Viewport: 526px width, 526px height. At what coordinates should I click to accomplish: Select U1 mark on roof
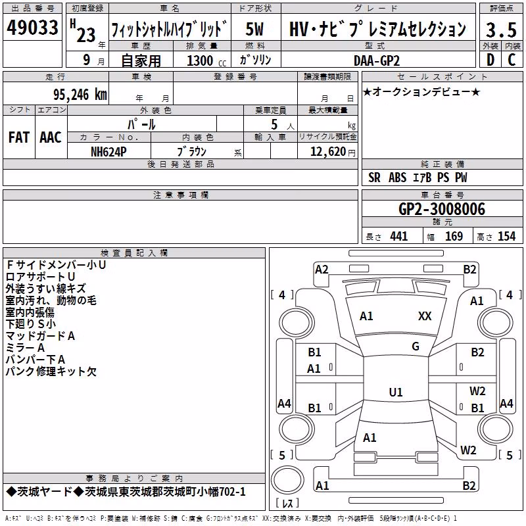point(396,392)
